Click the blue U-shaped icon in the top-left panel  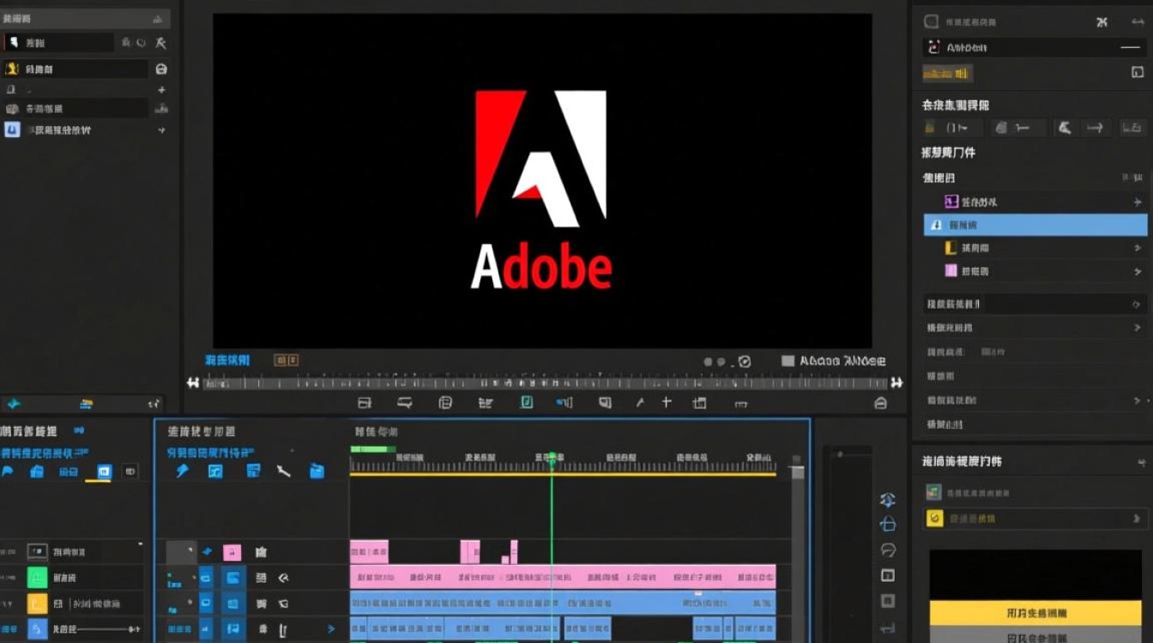12,130
